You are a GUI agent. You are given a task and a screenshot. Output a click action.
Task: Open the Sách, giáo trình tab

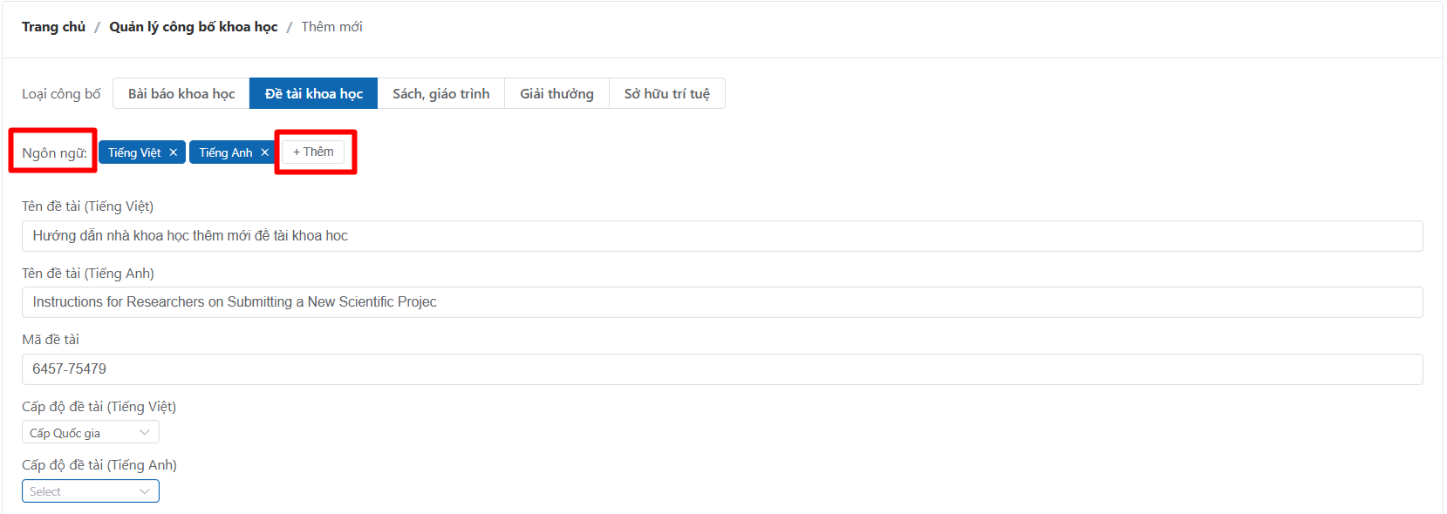[x=440, y=93]
